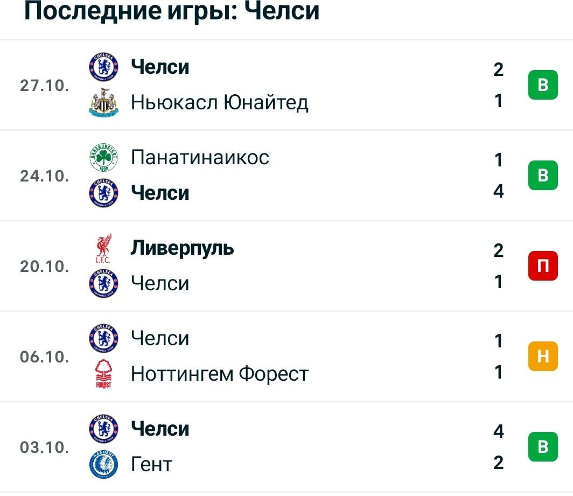Click Chelsea crest in 27.10. match
This screenshot has width=573, height=496.
pyautogui.click(x=104, y=67)
